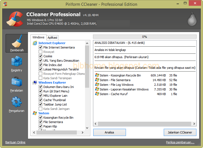Open the Bantuan Online link
Viewport: 203px width, 148px height.
click(15, 142)
